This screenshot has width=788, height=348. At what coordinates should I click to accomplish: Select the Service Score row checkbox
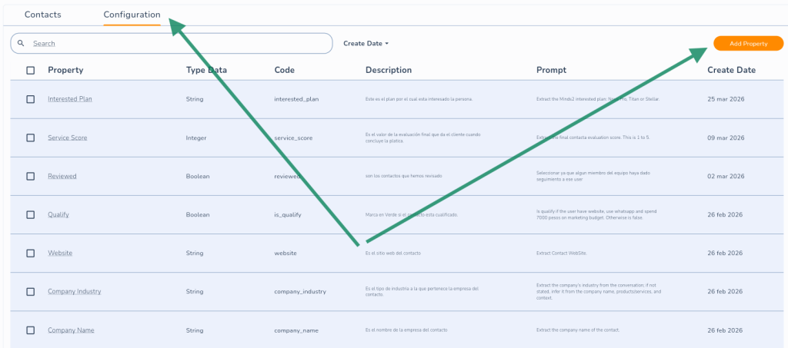click(31, 138)
